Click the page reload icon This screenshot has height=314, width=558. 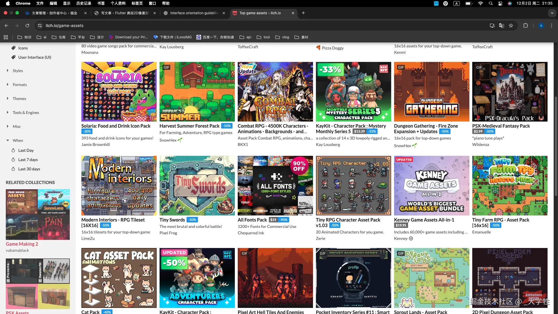[x=27, y=26]
